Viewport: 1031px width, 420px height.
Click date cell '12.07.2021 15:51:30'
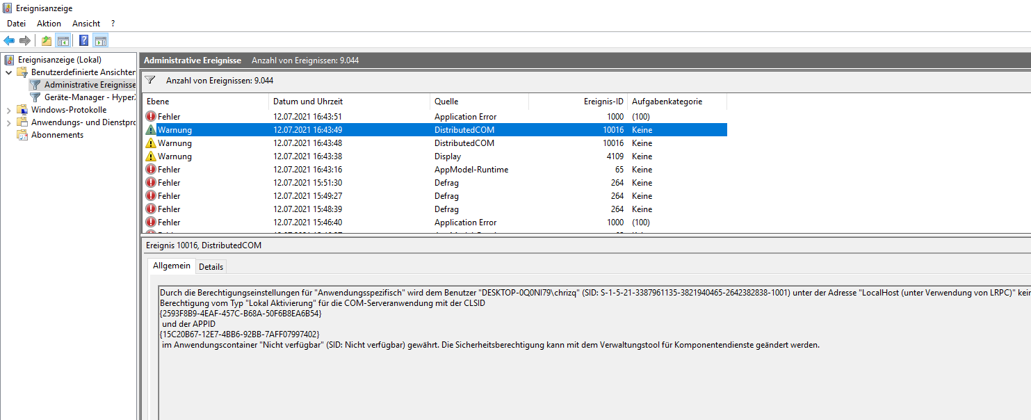307,183
